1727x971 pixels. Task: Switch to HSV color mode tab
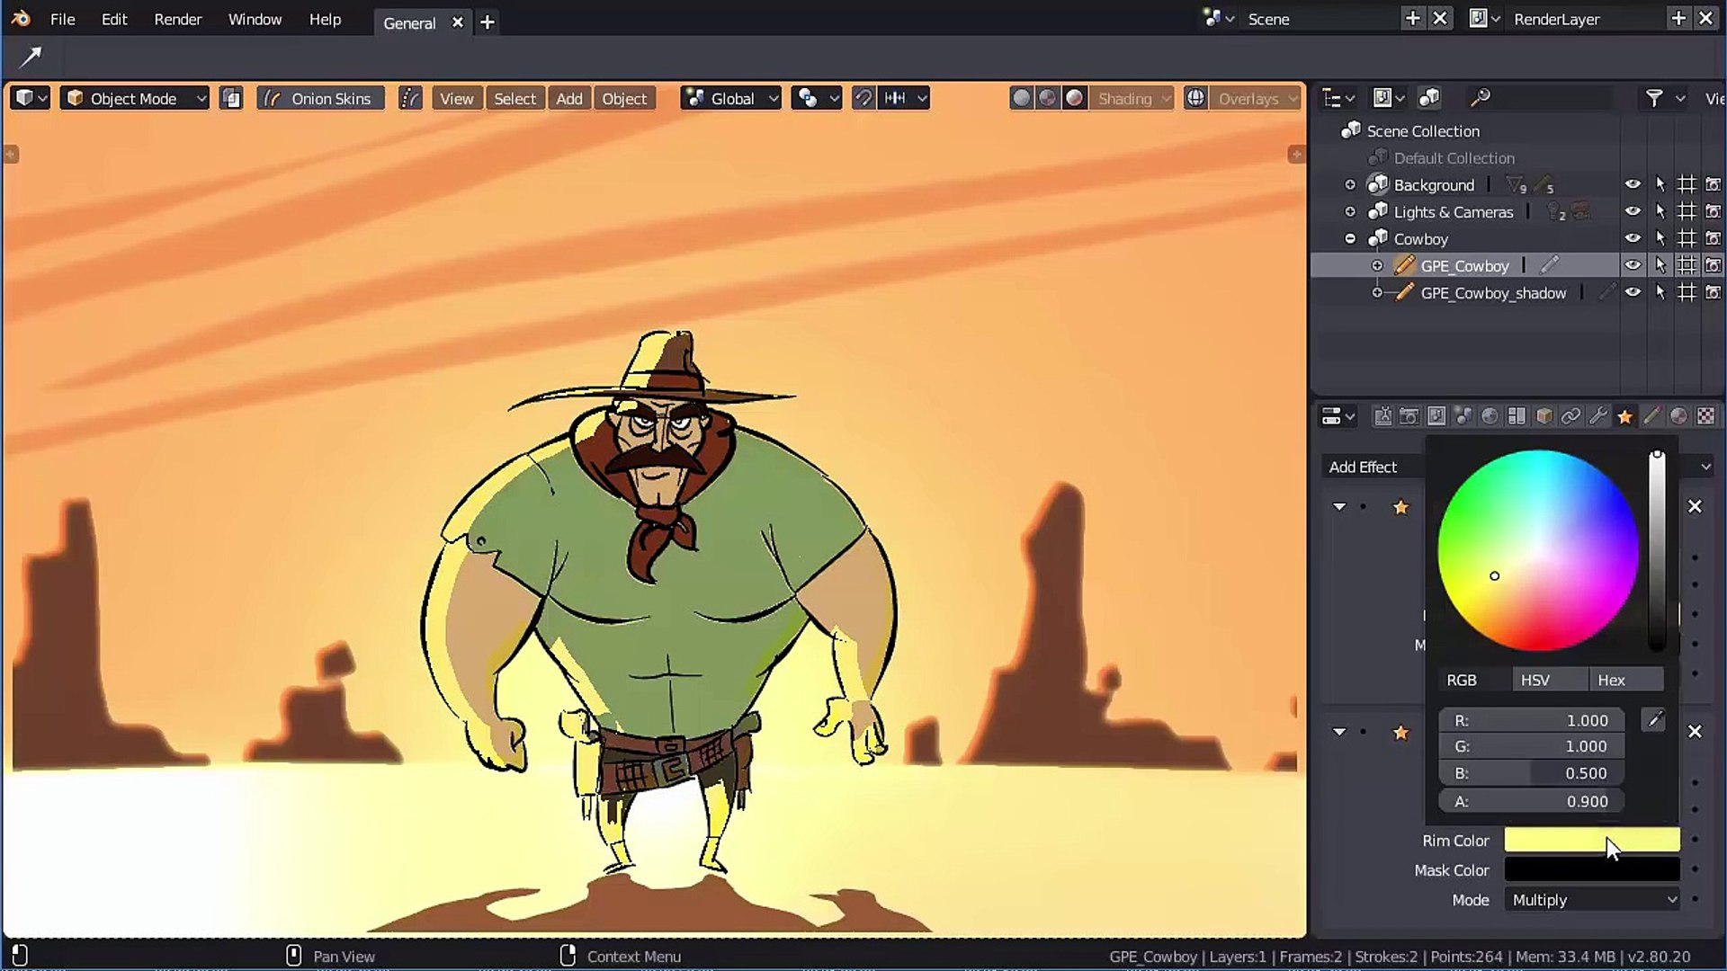1535,680
